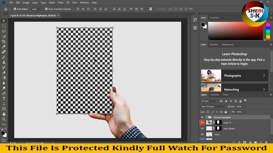273x153 pixels.
Task: Open the Window menu
Action: [84, 3]
